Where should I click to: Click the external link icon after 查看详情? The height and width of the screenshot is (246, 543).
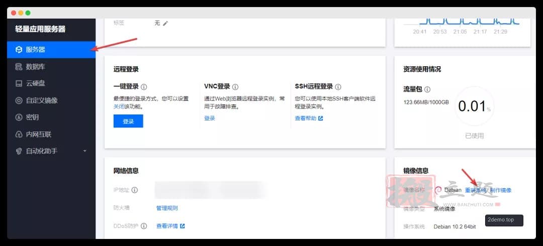(182, 226)
